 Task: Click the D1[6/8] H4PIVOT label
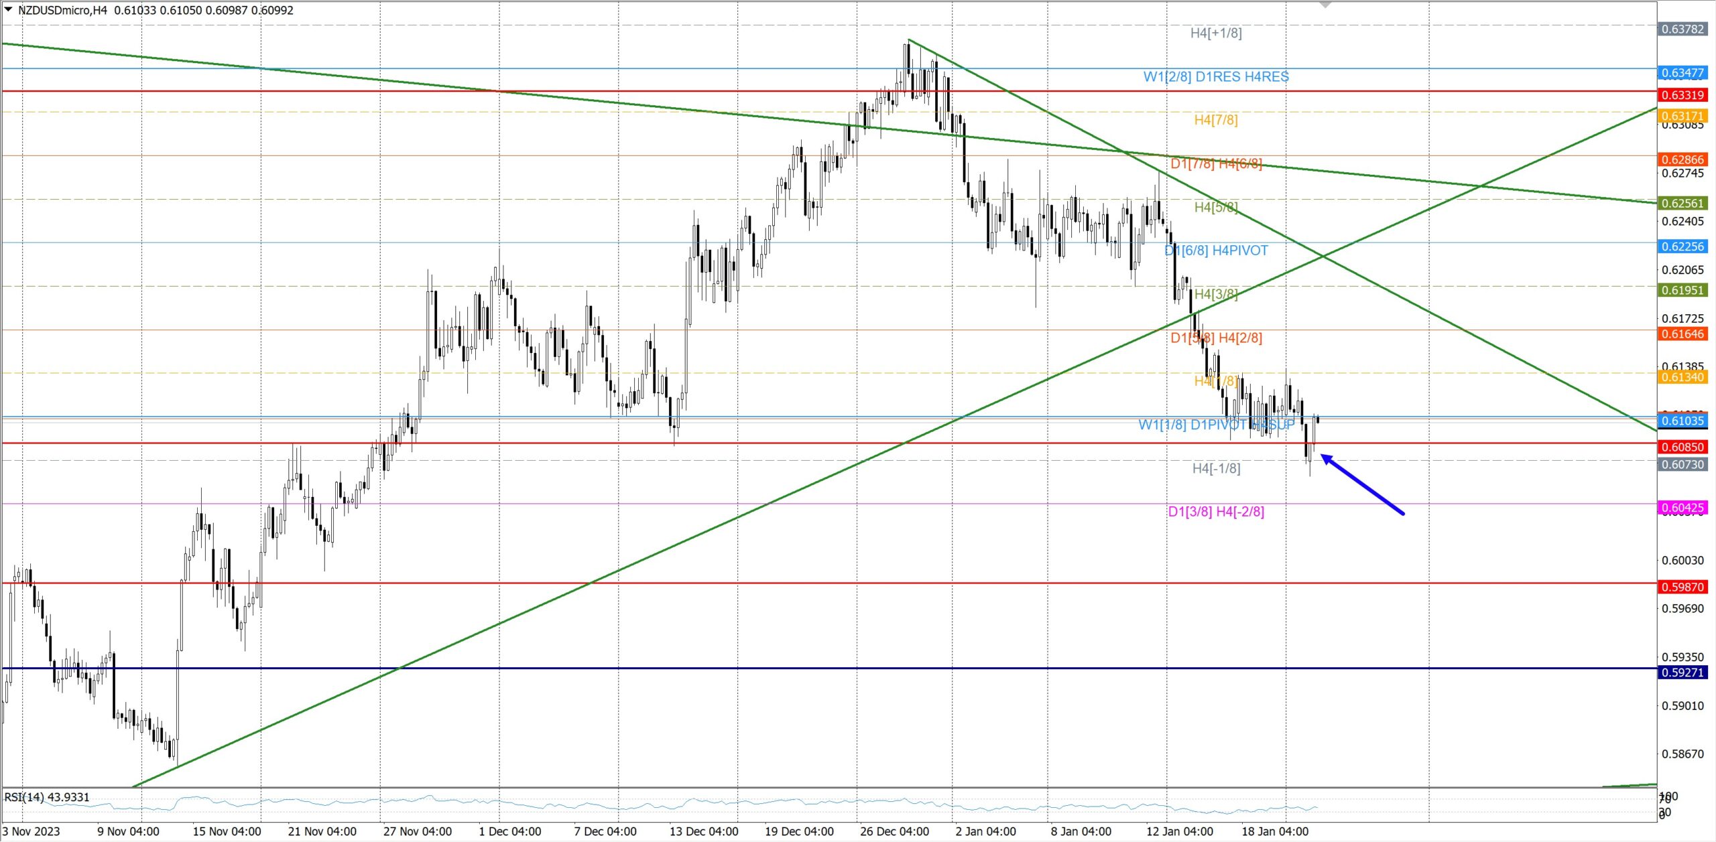pos(1215,251)
